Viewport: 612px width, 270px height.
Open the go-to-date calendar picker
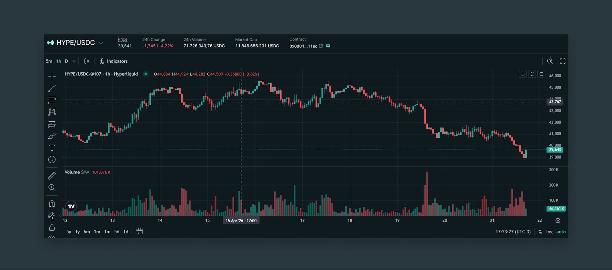(x=139, y=231)
